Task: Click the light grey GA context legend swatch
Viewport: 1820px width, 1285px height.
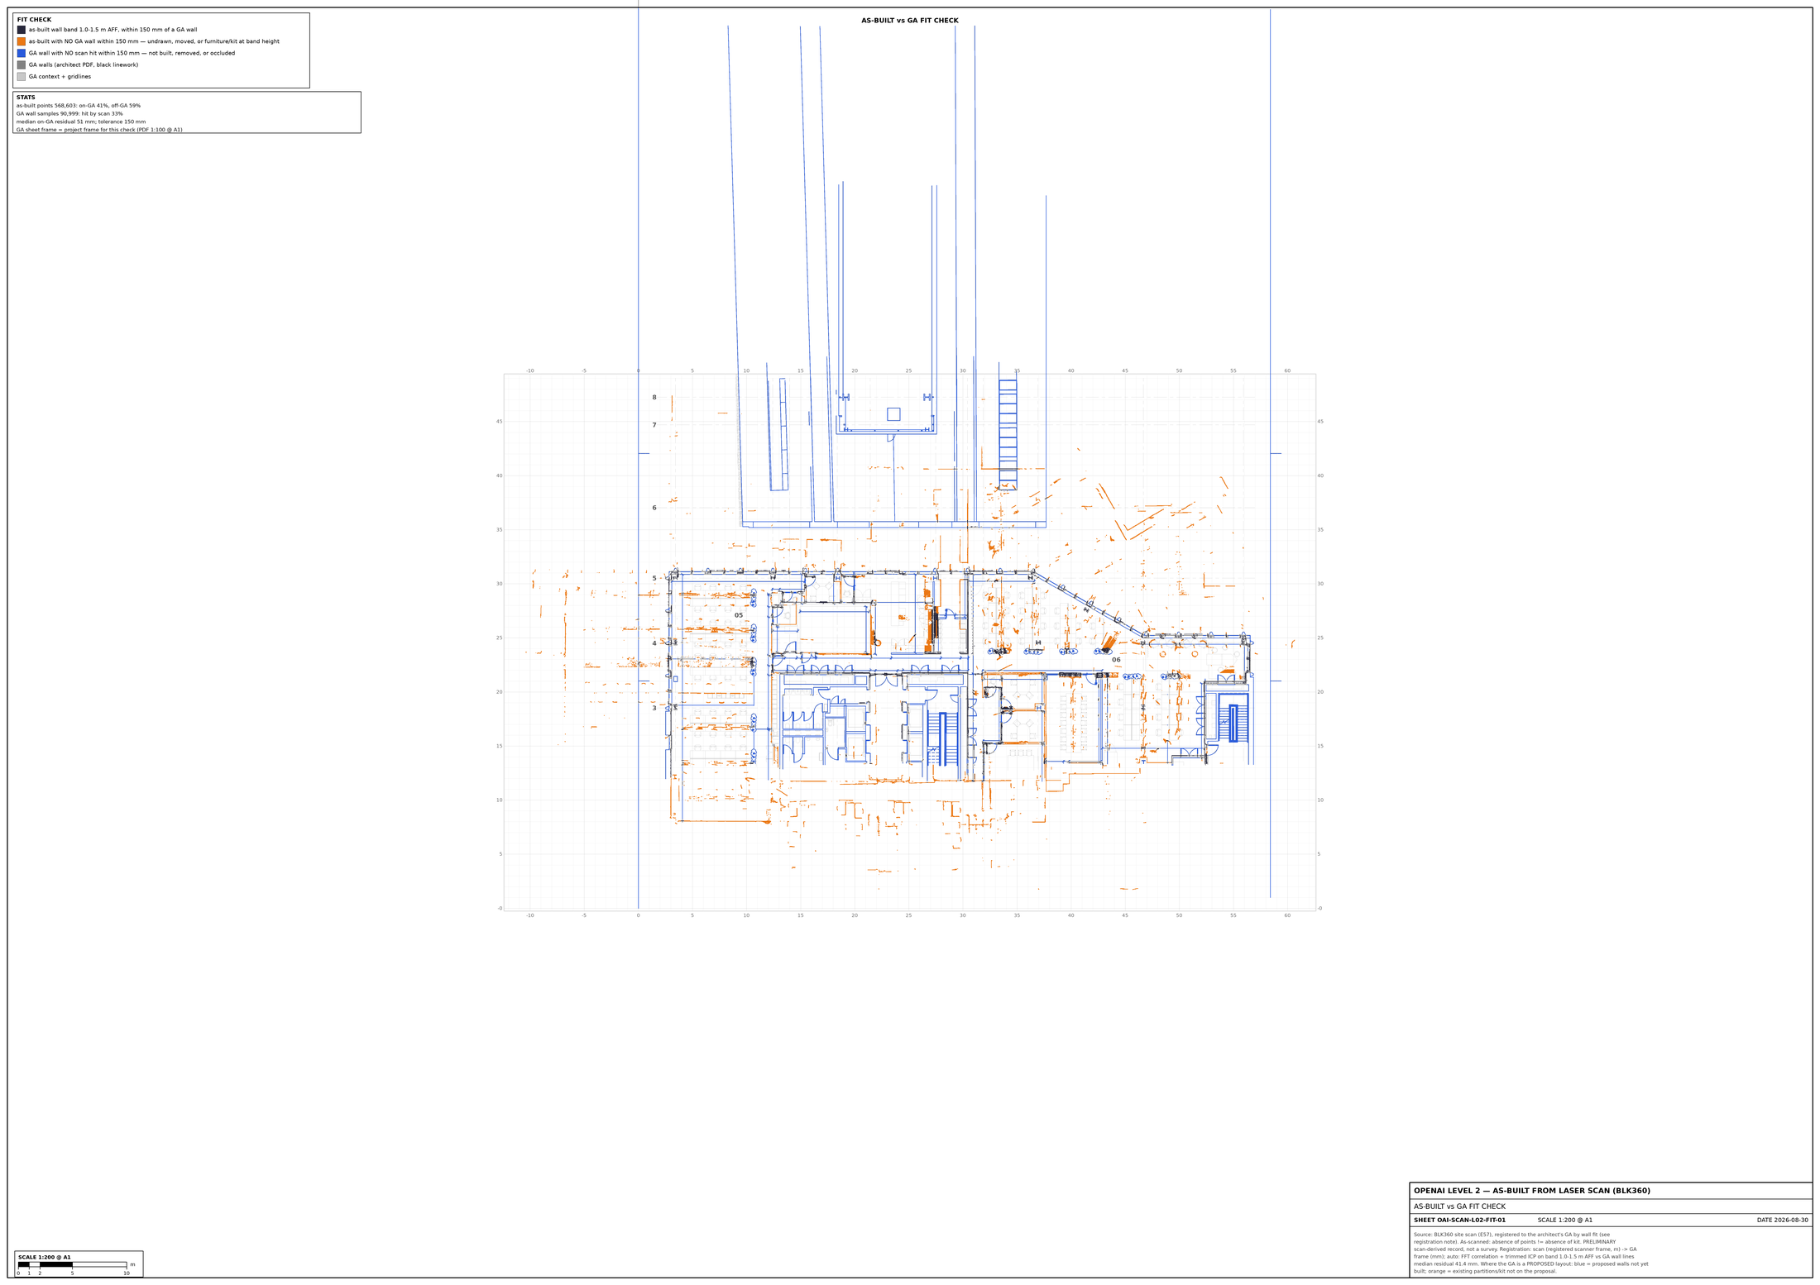Action: click(22, 76)
